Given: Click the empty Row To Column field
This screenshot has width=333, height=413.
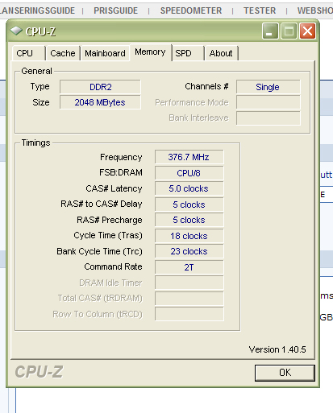Looking at the screenshot, I should pyautogui.click(x=189, y=314).
